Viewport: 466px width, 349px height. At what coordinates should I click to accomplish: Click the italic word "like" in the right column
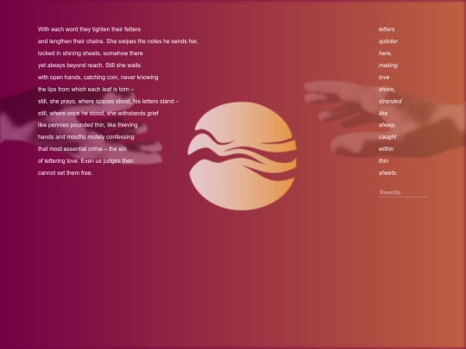point(383,114)
